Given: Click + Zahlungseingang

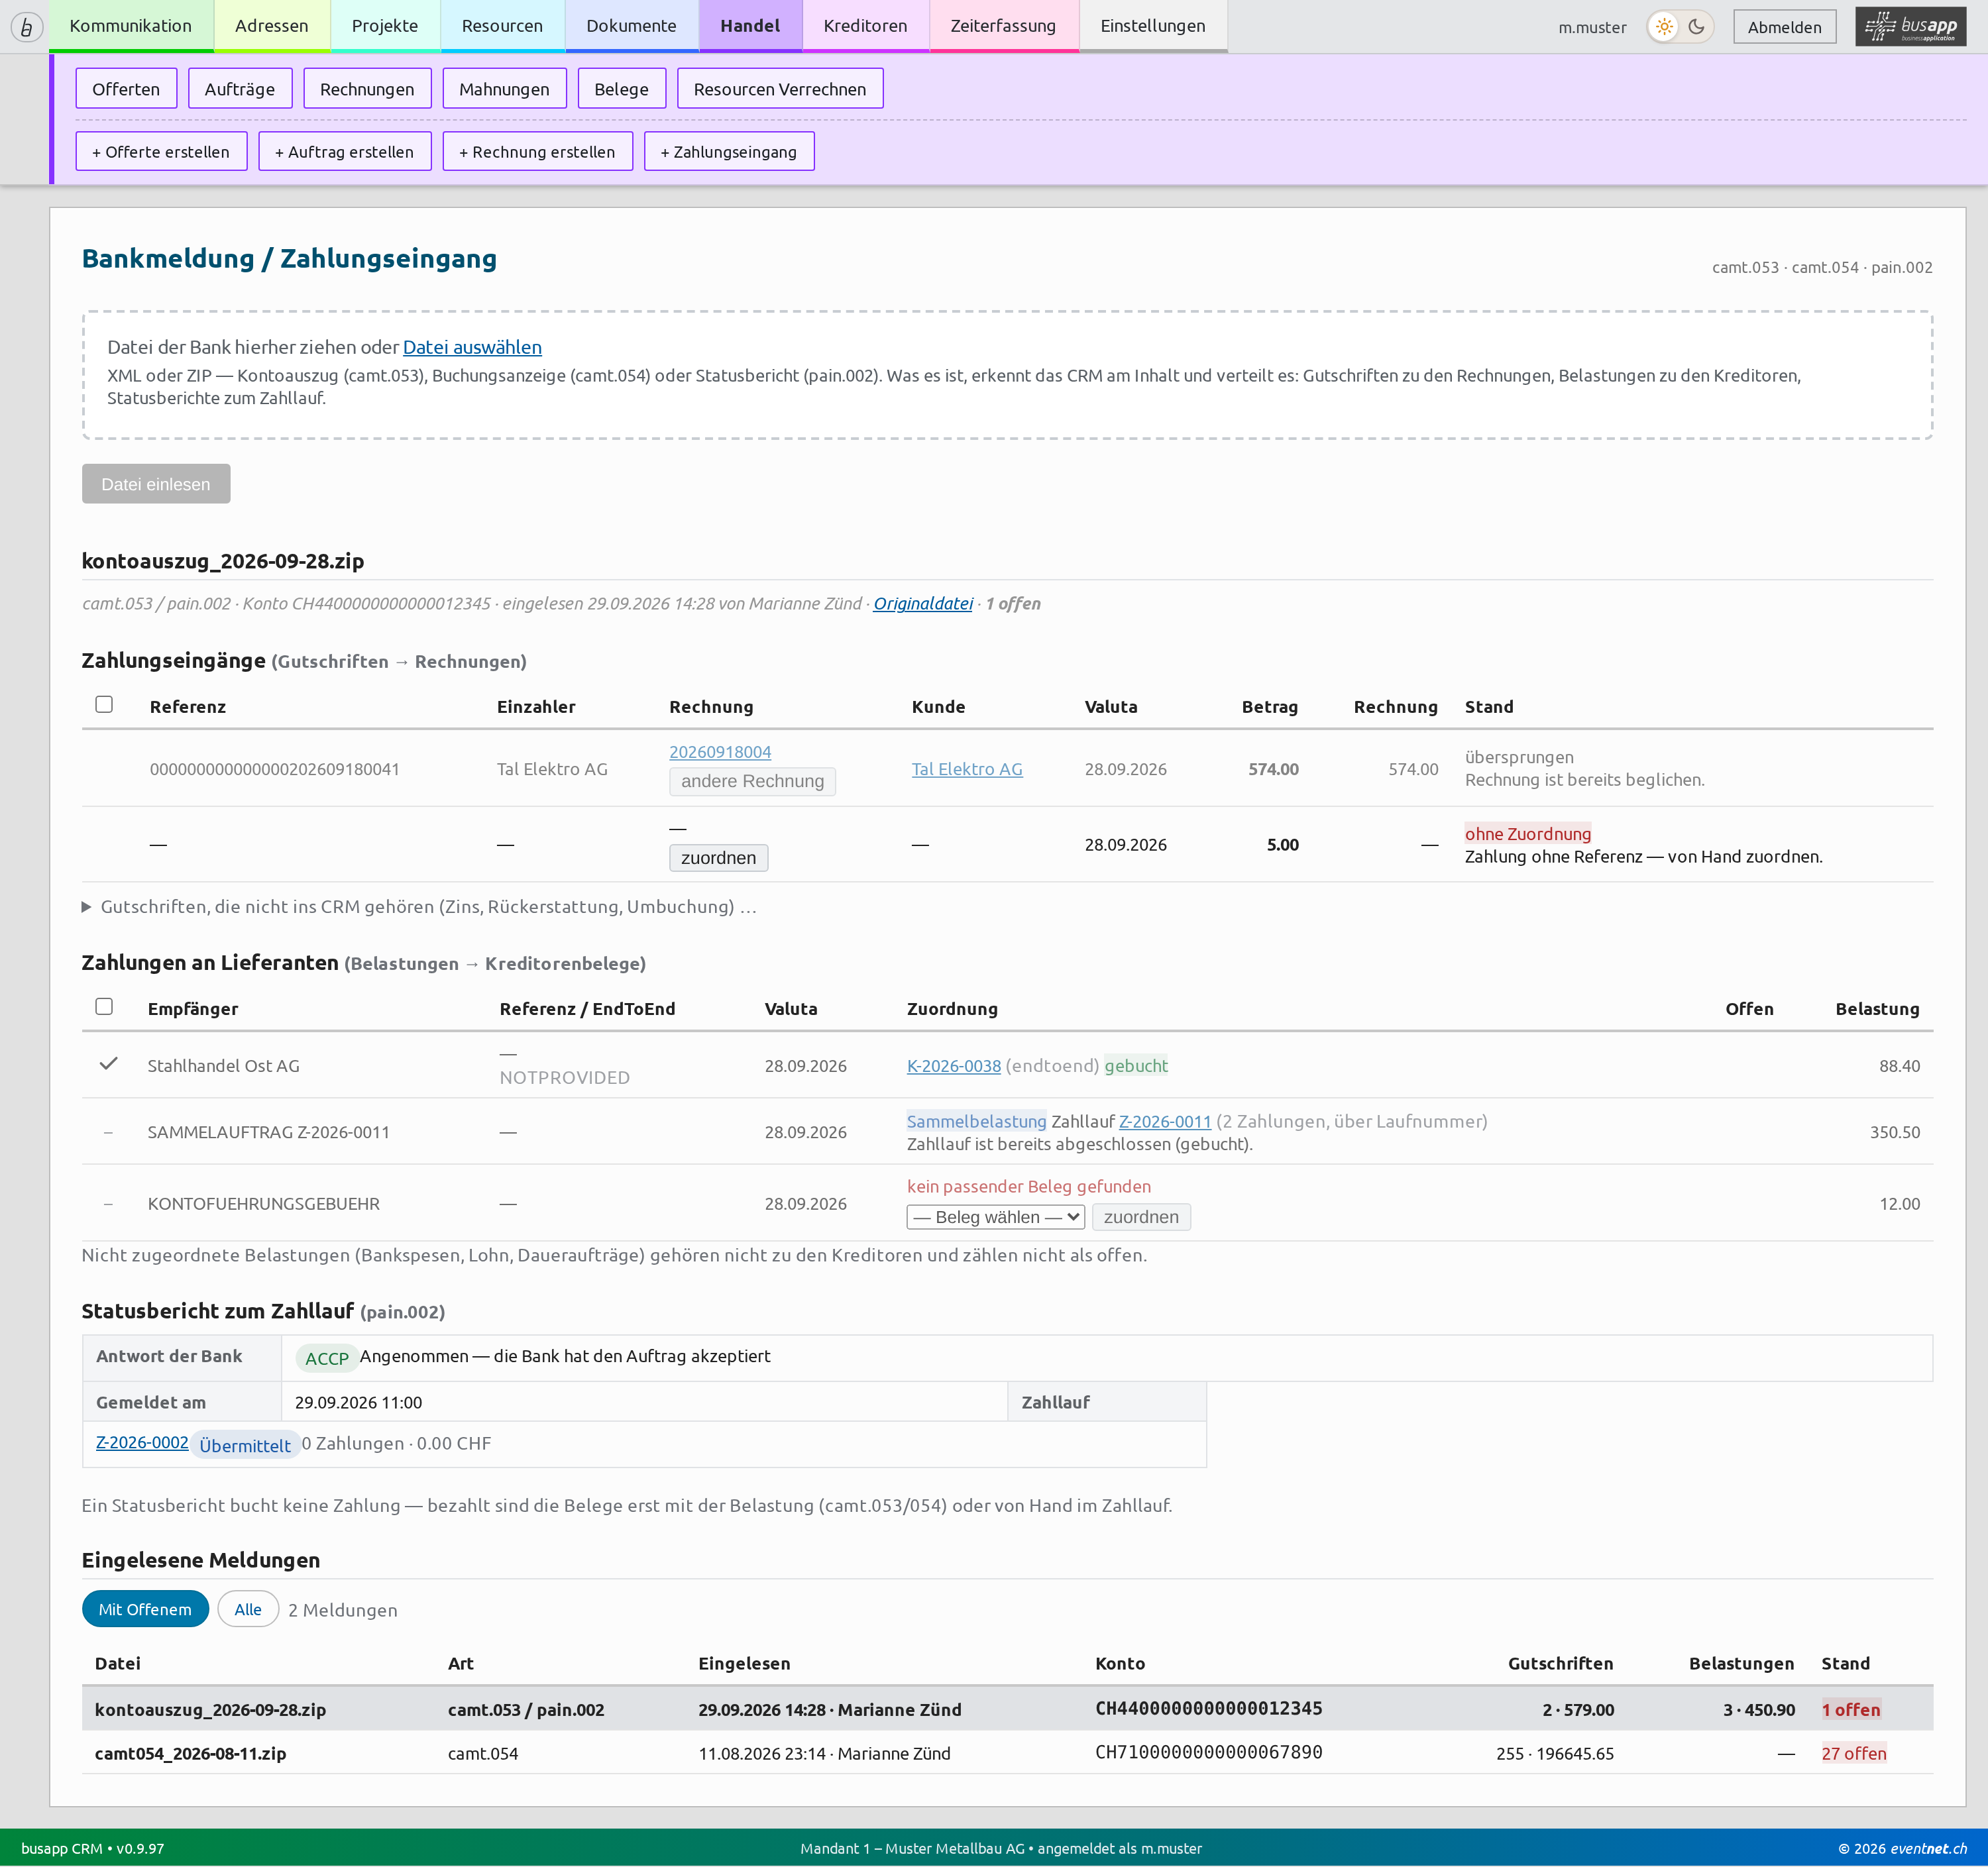Looking at the screenshot, I should pyautogui.click(x=729, y=151).
